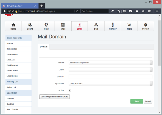
Task: Open Email Routing in the sidebar
Action: click(18, 76)
